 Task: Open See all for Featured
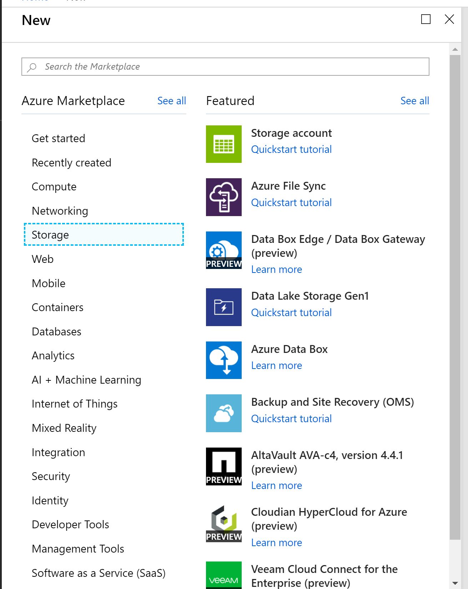coord(415,101)
